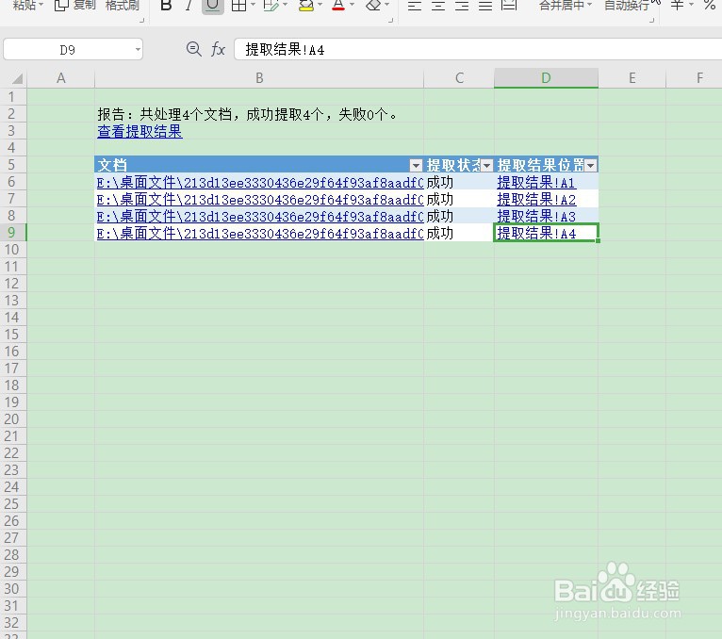
Task: Apply the yellow fill color bucket
Action: point(305,6)
